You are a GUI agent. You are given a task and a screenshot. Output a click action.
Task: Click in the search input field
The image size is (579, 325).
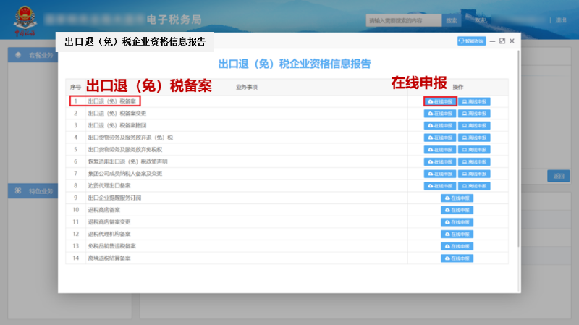click(403, 20)
